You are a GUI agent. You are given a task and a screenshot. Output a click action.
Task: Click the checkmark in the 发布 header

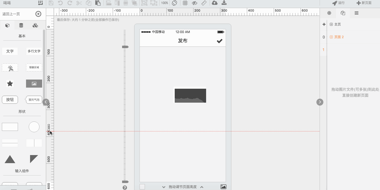[220, 41]
